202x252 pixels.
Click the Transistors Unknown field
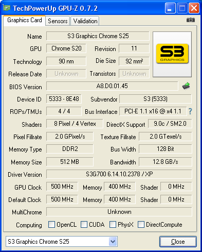(134, 74)
